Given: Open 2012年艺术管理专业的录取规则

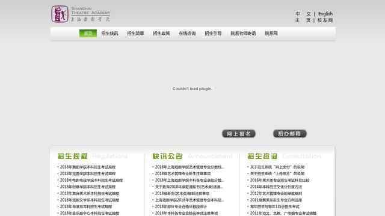Looking at the screenshot, I should pyautogui.click(x=276, y=193).
